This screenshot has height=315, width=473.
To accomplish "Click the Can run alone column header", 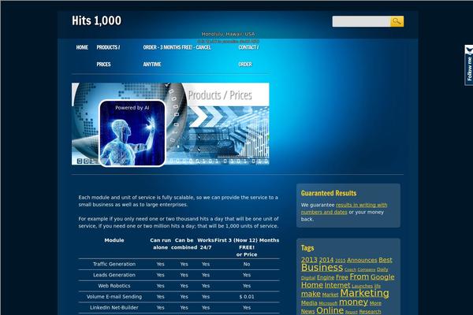I will (x=161, y=244).
